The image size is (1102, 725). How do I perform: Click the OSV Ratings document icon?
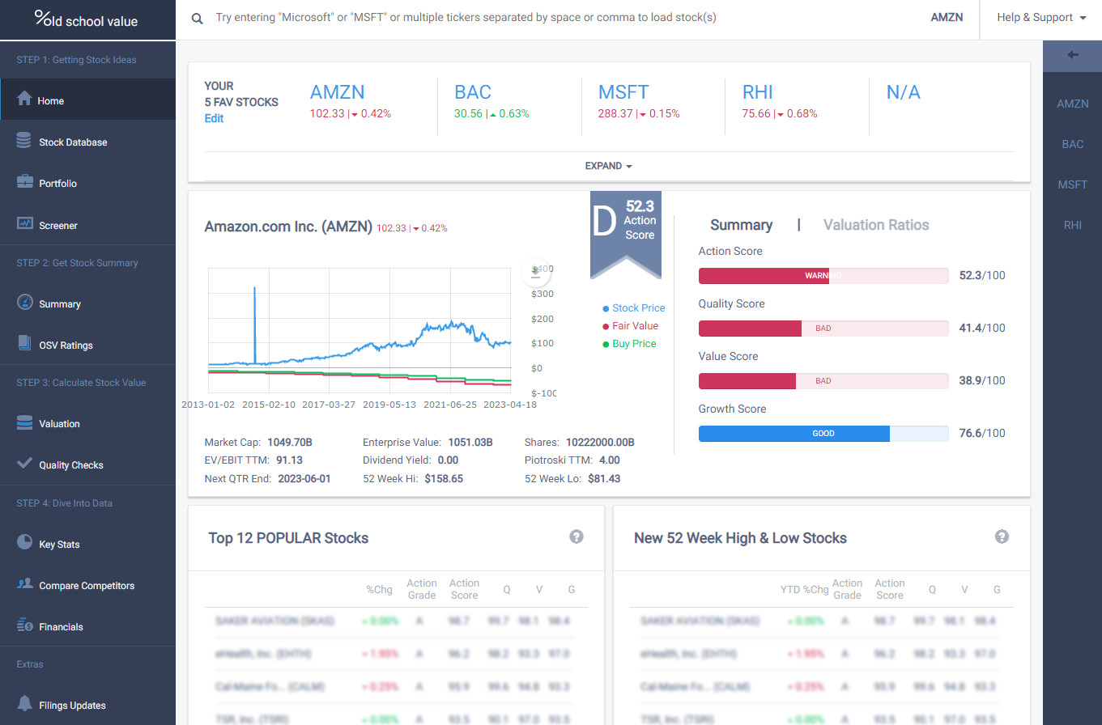(24, 344)
